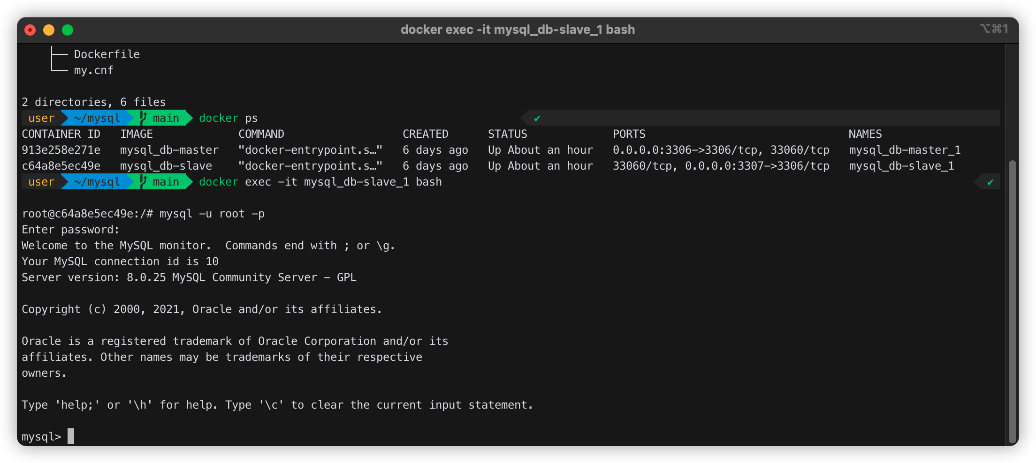Click the 'CREATED' column header

[x=426, y=134]
